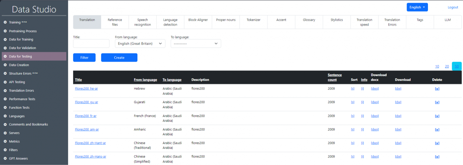Click [i] info link for Flores200_gu-ar
463x165 pixels.
362,102
